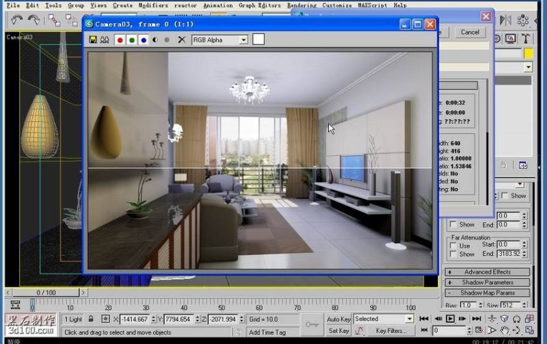Click the 0 / 100 time slider
The height and width of the screenshot is (344, 547).
point(46,292)
